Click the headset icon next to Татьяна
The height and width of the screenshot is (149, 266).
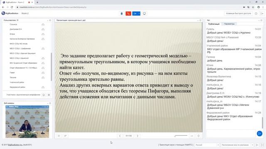coord(43,78)
